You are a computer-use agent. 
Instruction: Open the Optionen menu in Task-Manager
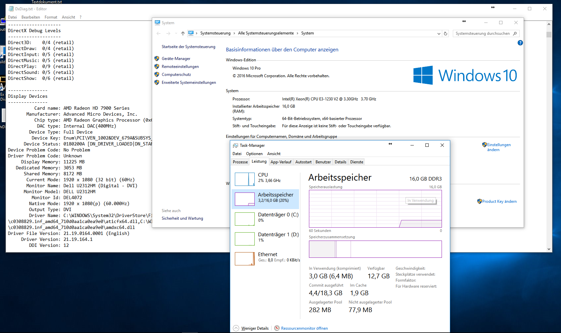(254, 154)
